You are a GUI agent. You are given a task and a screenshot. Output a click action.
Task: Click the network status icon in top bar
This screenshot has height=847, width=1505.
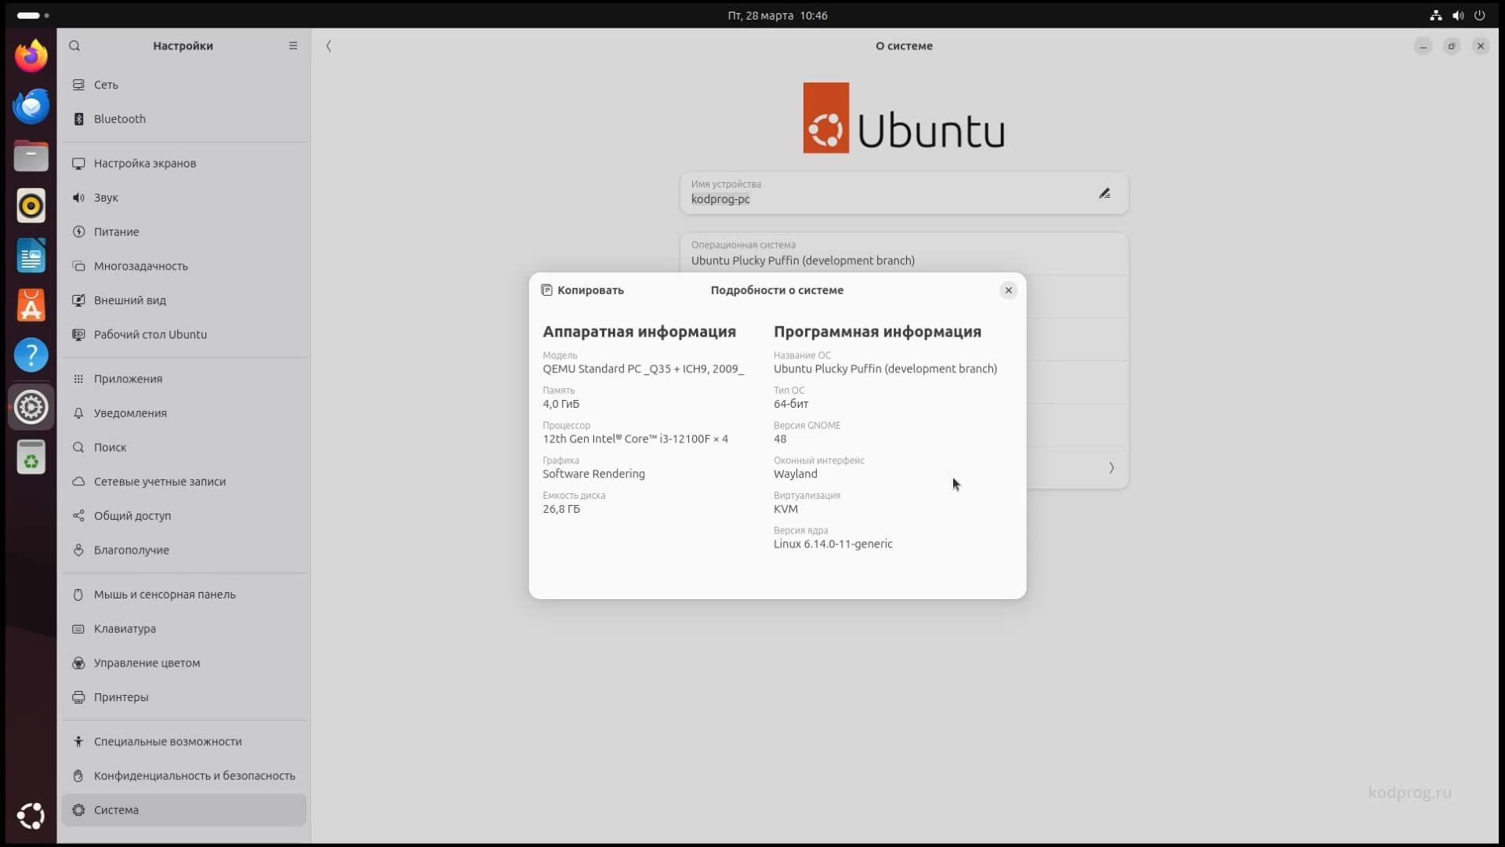1436,15
